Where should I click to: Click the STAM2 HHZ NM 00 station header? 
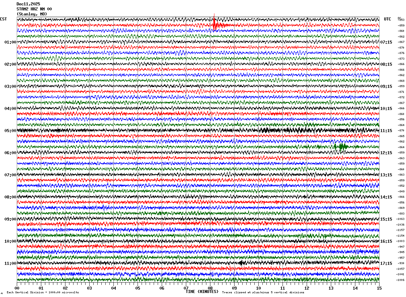click(34, 9)
